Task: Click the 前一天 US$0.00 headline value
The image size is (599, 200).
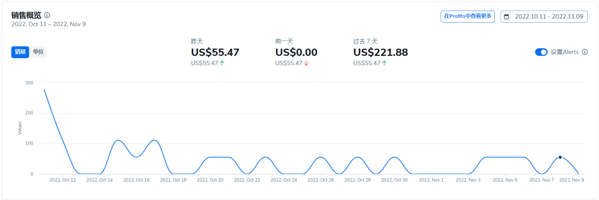Action: click(296, 52)
